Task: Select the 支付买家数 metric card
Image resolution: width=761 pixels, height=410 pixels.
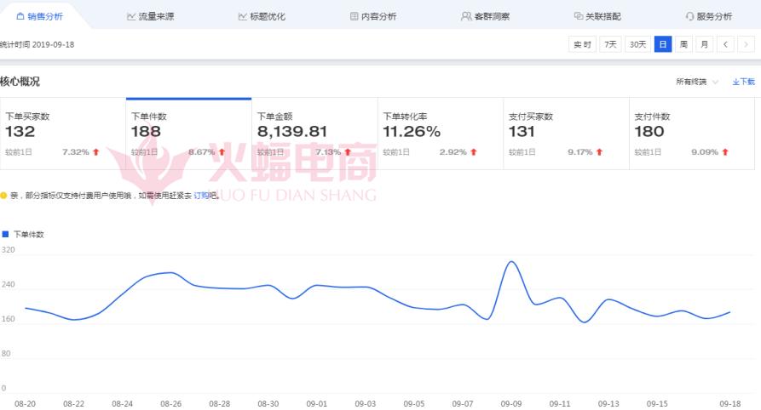Action: click(x=566, y=134)
